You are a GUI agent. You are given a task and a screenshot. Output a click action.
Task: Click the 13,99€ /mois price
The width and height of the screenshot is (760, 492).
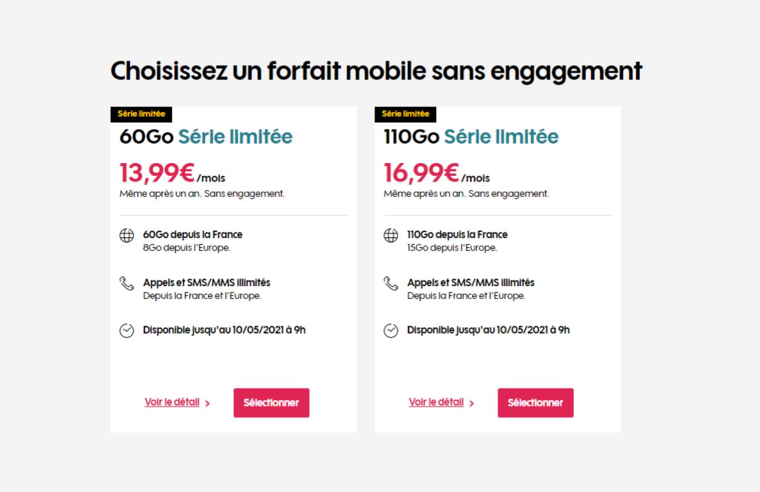(x=172, y=173)
